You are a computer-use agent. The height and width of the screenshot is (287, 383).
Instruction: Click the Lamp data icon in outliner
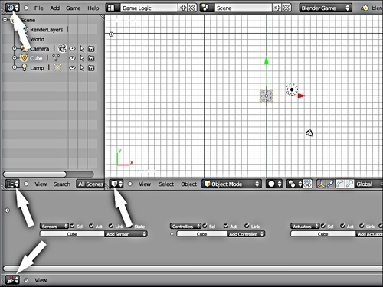[57, 68]
